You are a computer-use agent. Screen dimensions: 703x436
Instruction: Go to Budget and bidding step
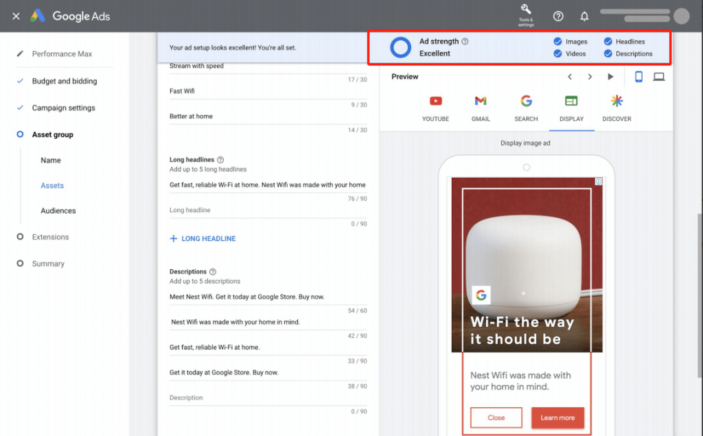(65, 81)
